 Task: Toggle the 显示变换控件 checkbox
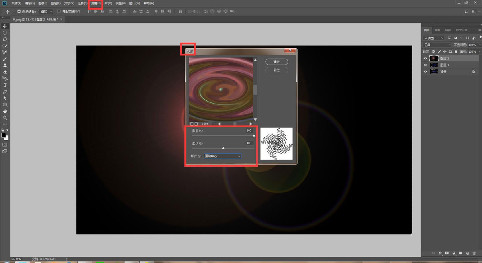(59, 12)
